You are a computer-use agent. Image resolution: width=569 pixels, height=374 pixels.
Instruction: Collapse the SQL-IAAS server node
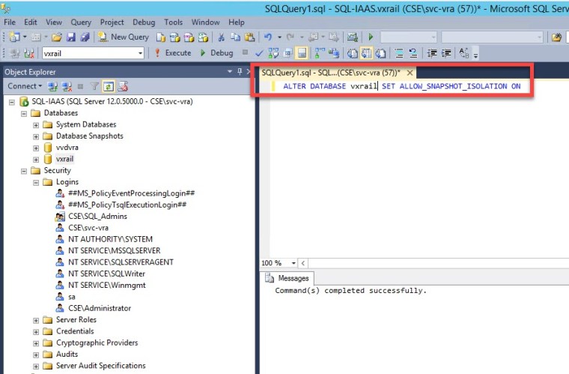pos(12,102)
